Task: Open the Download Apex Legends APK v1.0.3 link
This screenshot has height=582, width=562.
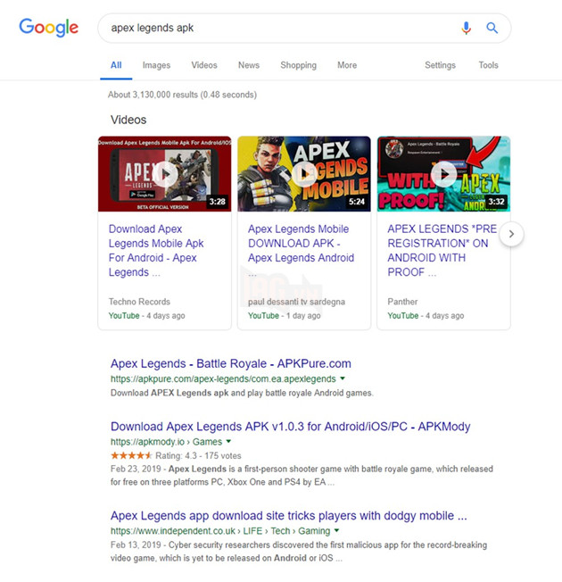Action: pyautogui.click(x=291, y=427)
